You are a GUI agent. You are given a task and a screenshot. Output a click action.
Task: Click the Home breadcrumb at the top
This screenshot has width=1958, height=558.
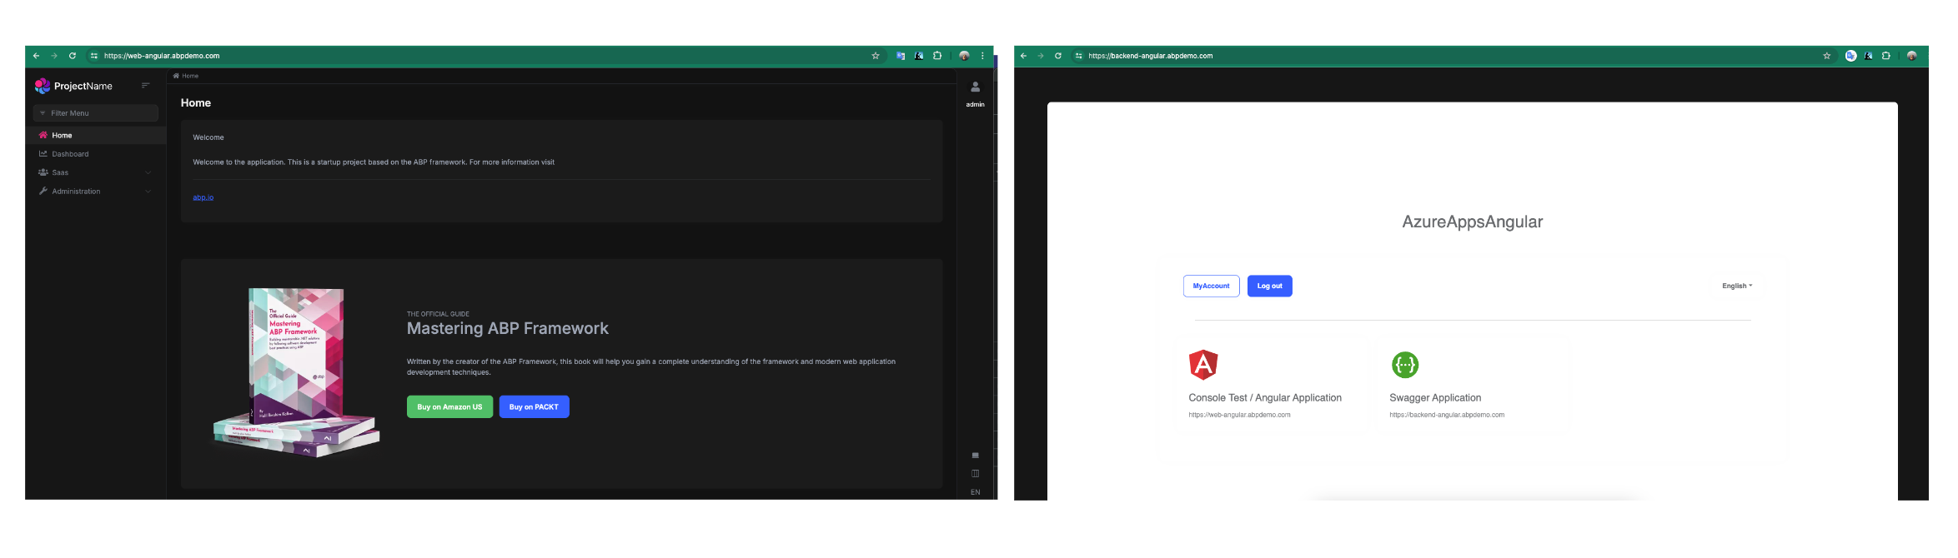186,76
